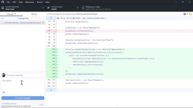193x108 pixels.
Task: Click the sync spinner icon beside Pushing to origin
Action: pos(83,8)
